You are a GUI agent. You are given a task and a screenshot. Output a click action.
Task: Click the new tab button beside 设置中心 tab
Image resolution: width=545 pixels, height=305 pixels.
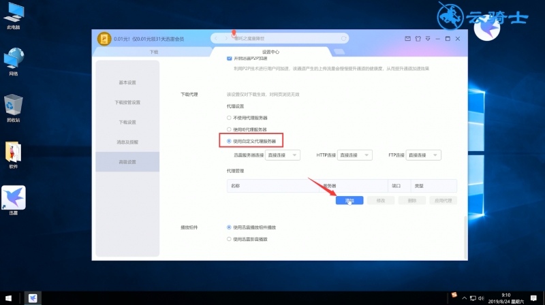coord(339,52)
